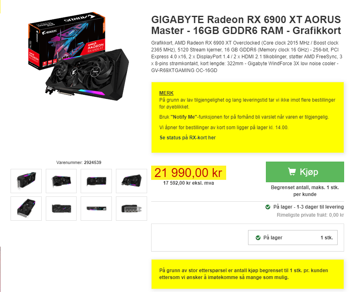Select the first thumbnail in top row
This screenshot has height=292, width=351.
[x=26, y=181]
